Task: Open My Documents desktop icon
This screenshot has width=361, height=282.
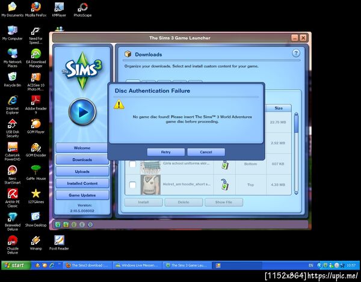Action: (13, 9)
